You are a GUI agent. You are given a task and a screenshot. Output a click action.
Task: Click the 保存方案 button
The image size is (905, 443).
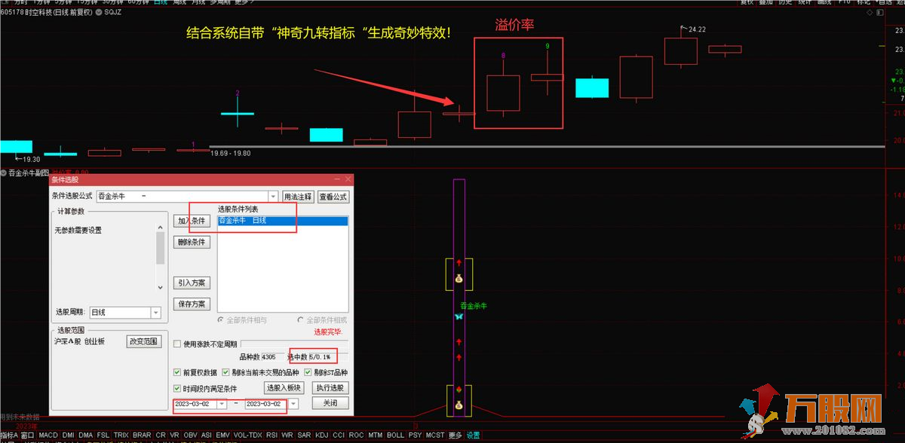192,304
